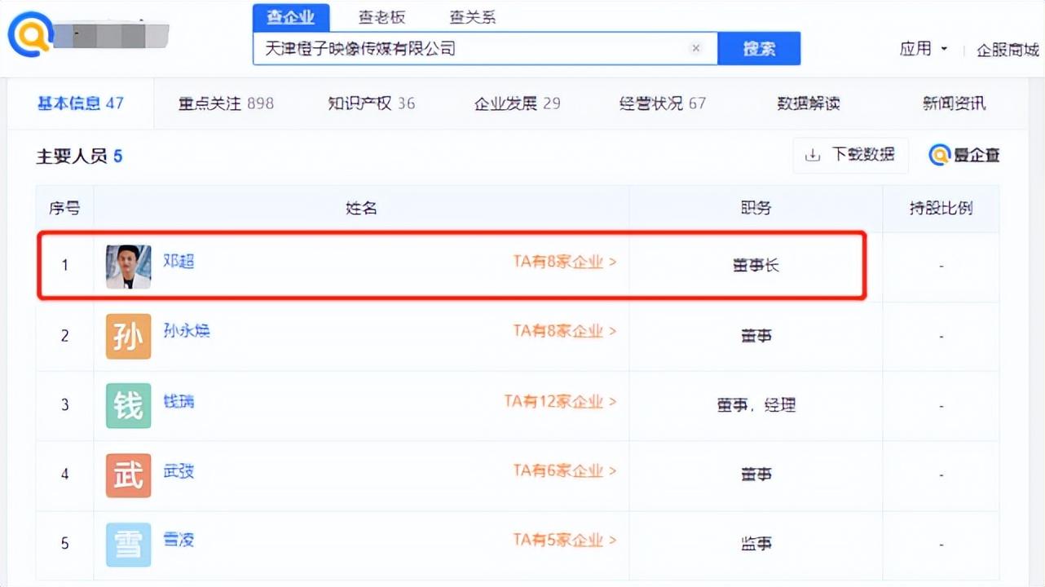Open 孙永焕's name link
This screenshot has width=1045, height=587.
coord(187,331)
